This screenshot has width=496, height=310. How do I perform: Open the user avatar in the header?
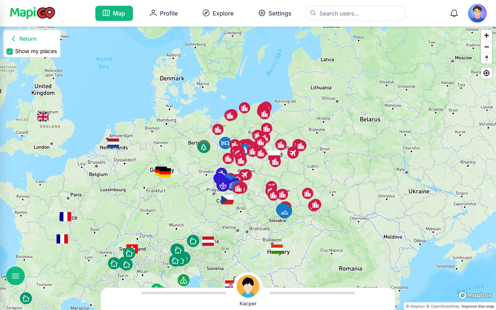click(x=477, y=13)
